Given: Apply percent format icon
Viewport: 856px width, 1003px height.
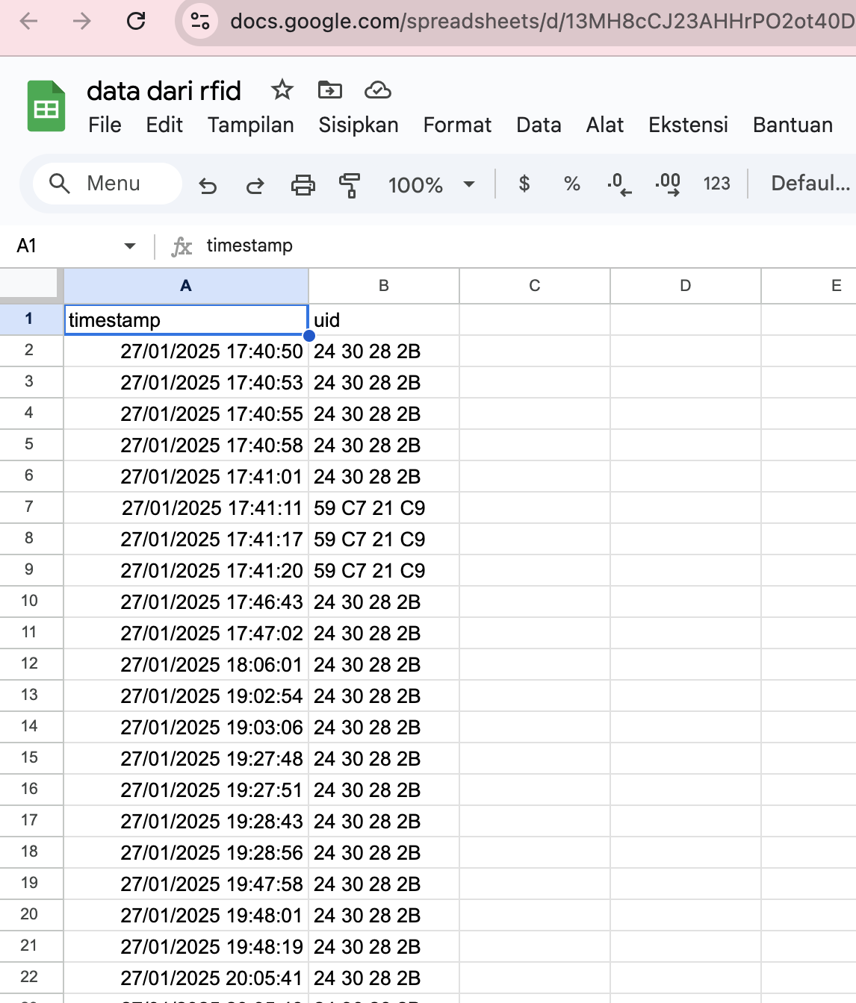Looking at the screenshot, I should click(x=571, y=184).
